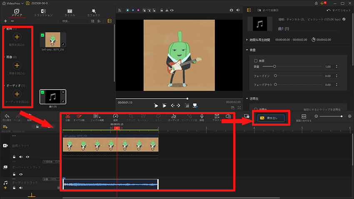The height and width of the screenshot is (199, 354).
Task: Remove 曲1 clip with its X button
Action: click(x=63, y=92)
